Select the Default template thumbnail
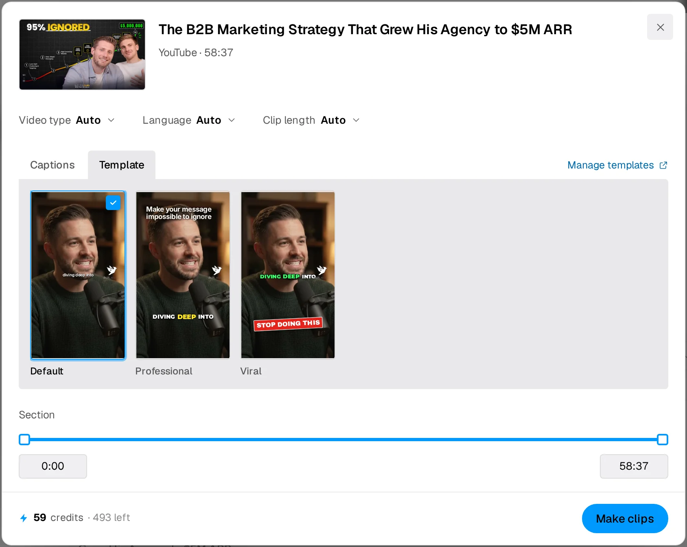The image size is (687, 547). click(x=78, y=276)
